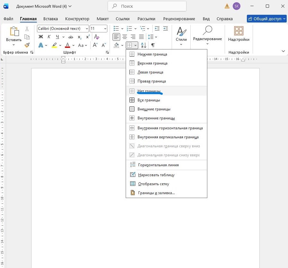Choose Отобразить сетку menu entry

click(x=166, y=184)
